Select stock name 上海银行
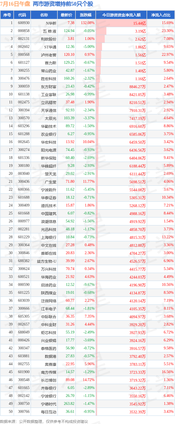 [49, 237]
